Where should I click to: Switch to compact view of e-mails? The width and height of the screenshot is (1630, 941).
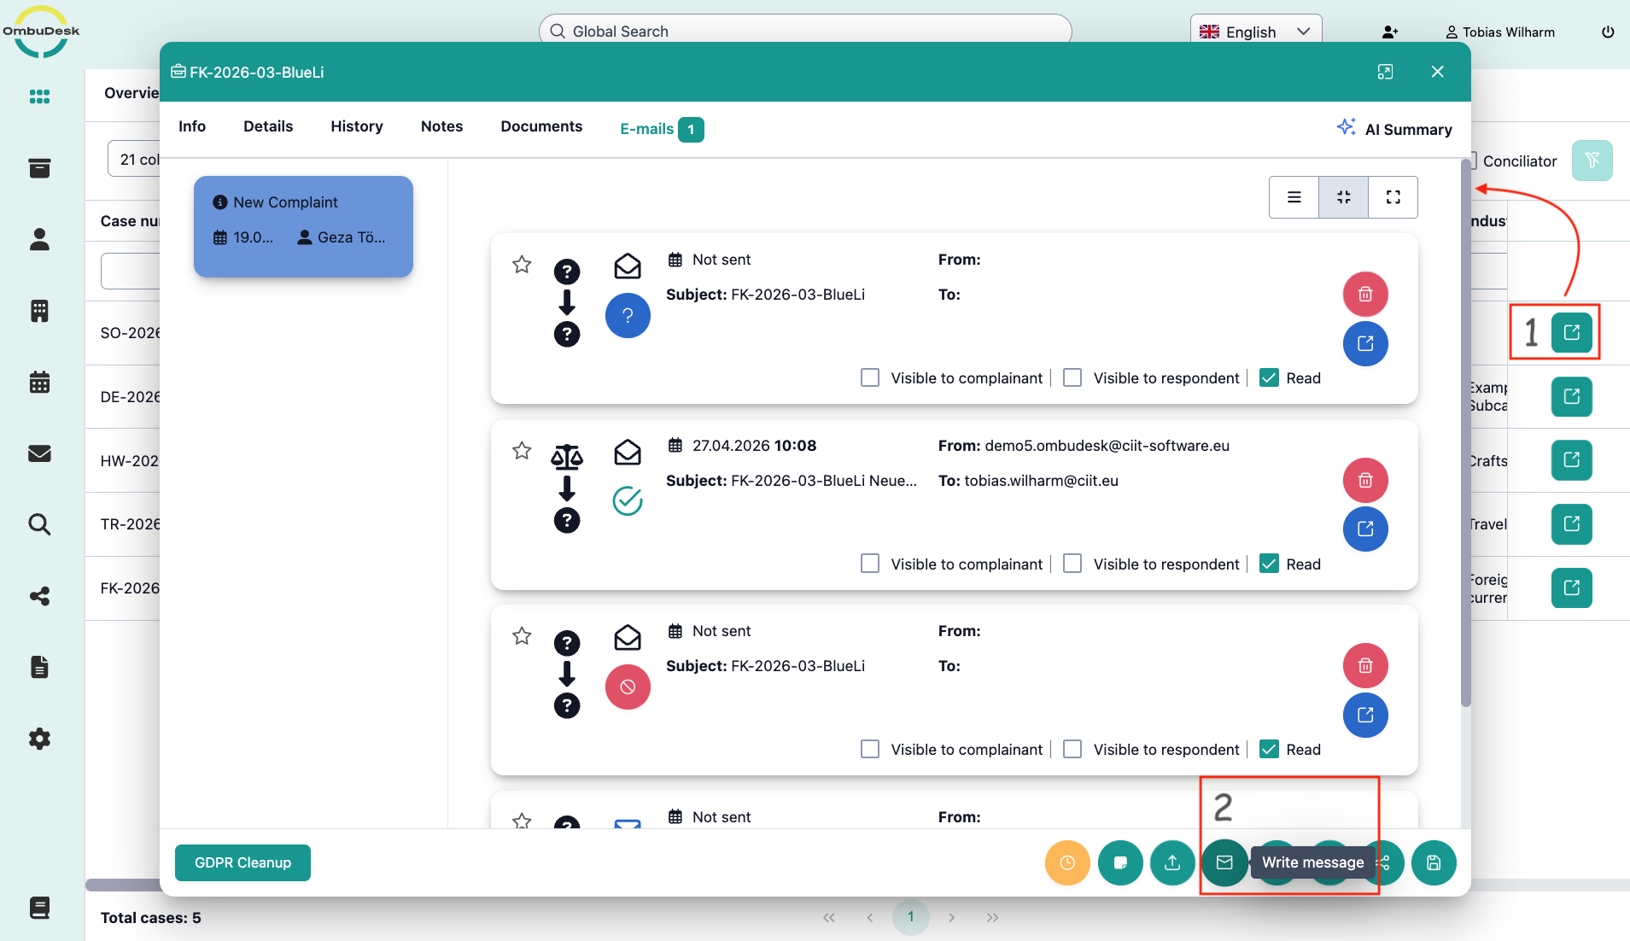coord(1344,197)
